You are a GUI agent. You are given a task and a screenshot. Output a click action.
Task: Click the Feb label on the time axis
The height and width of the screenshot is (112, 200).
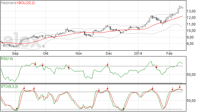169,53
